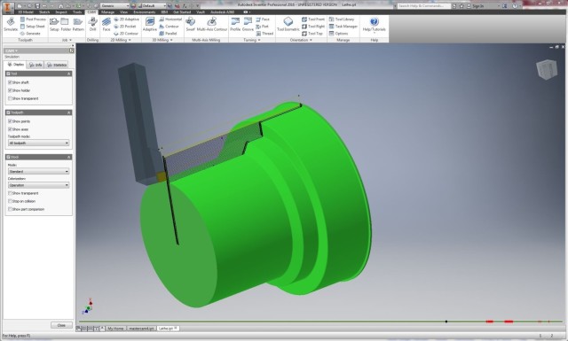Open Post Process in the Toolpath group

coord(33,19)
